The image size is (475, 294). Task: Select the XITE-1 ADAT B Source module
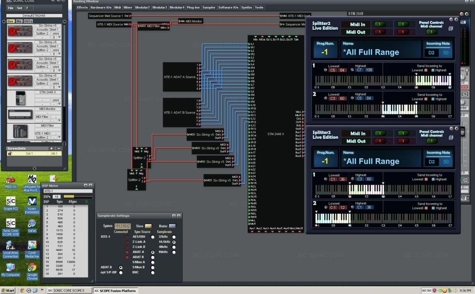[x=182, y=112]
